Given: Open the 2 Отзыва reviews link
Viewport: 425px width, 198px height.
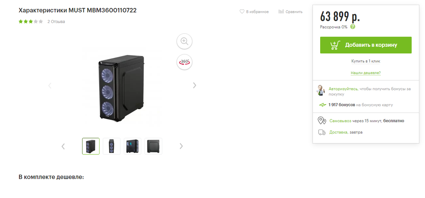Looking at the screenshot, I should point(56,22).
